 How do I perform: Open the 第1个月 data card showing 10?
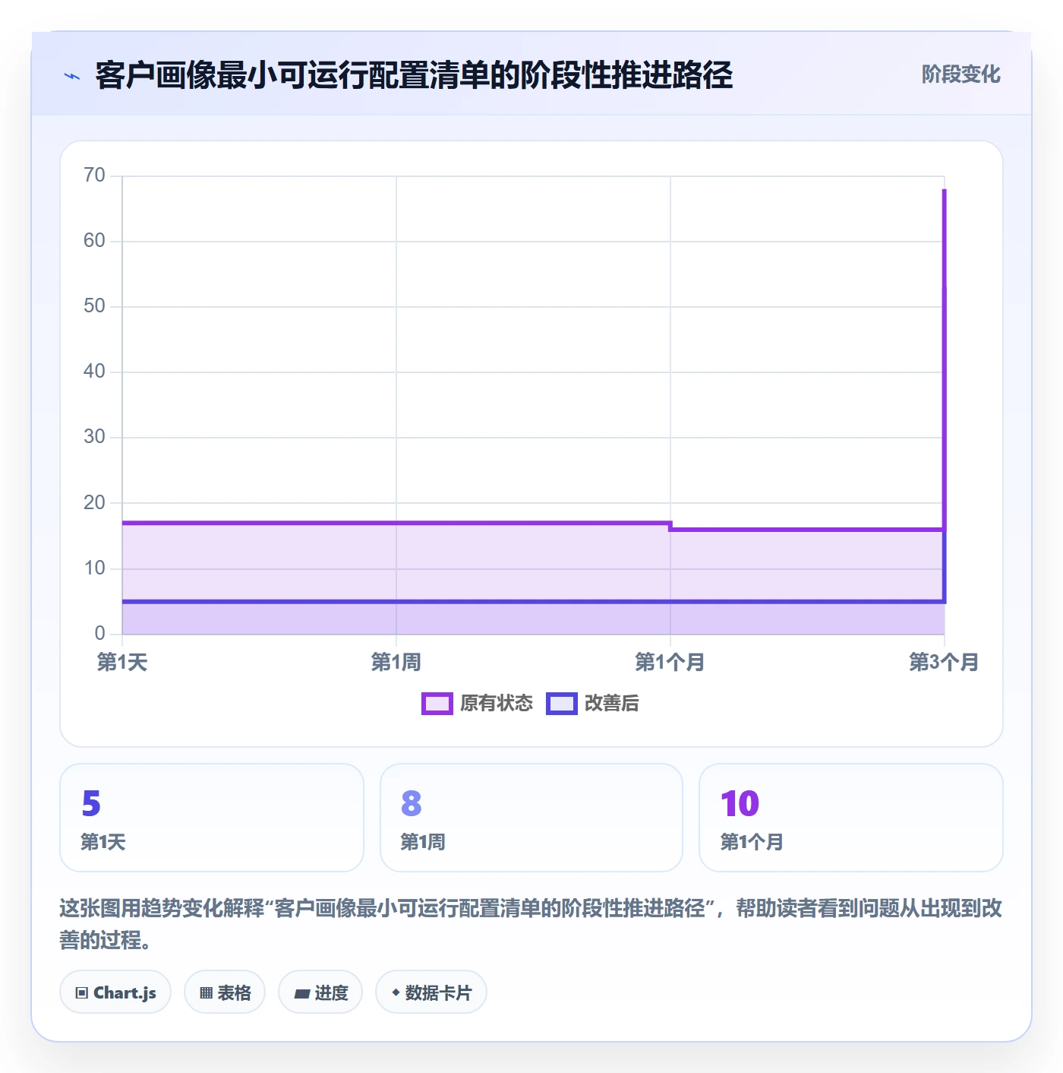coord(851,818)
